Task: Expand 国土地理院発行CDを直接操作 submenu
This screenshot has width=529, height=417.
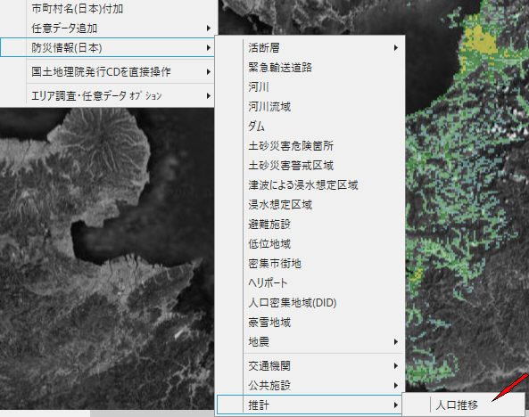Action: pos(107,72)
